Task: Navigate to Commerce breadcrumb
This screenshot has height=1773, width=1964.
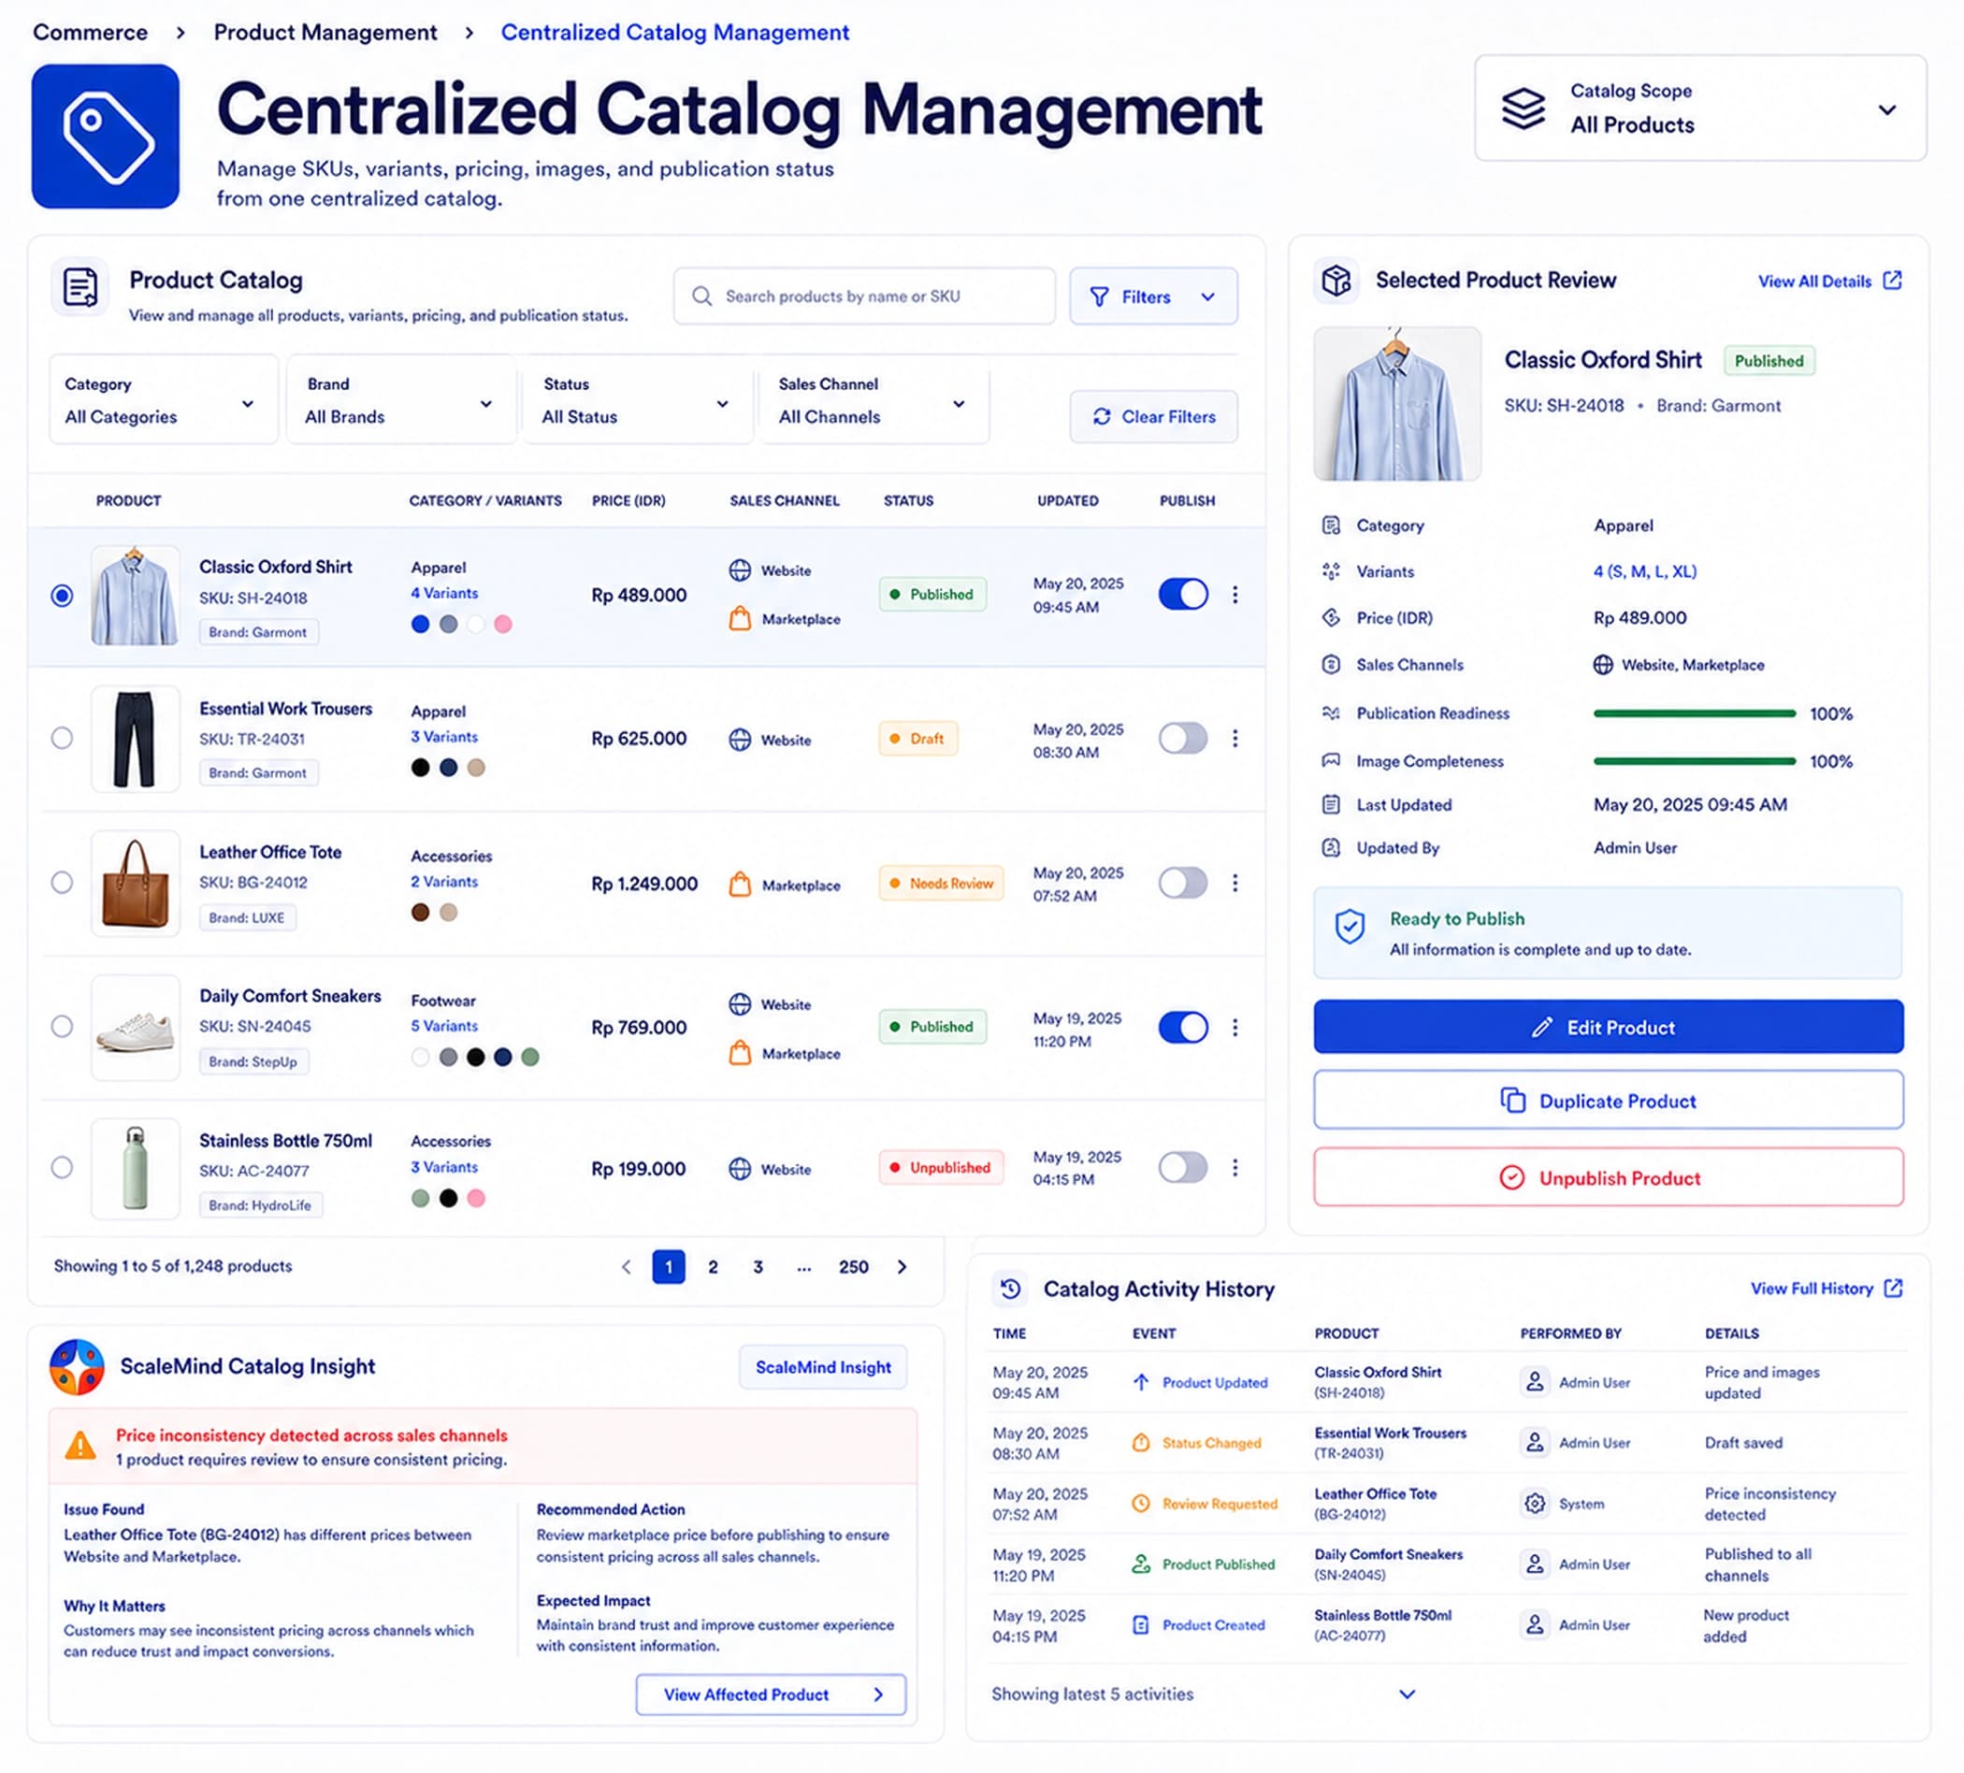Action: [91, 32]
